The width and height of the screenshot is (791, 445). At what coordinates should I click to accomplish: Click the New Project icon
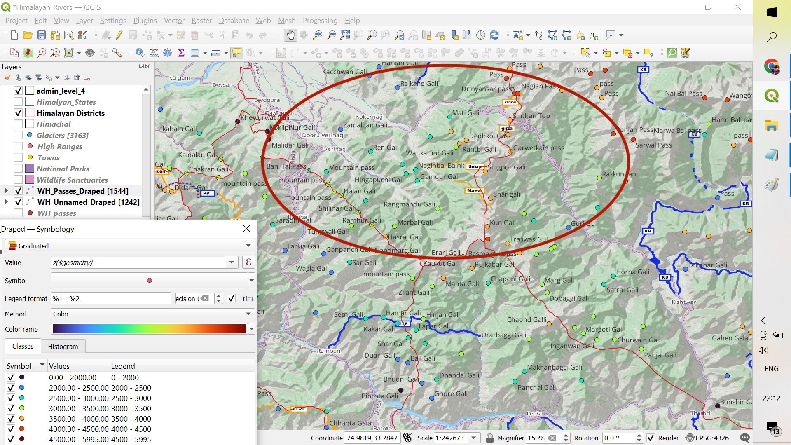14,35
